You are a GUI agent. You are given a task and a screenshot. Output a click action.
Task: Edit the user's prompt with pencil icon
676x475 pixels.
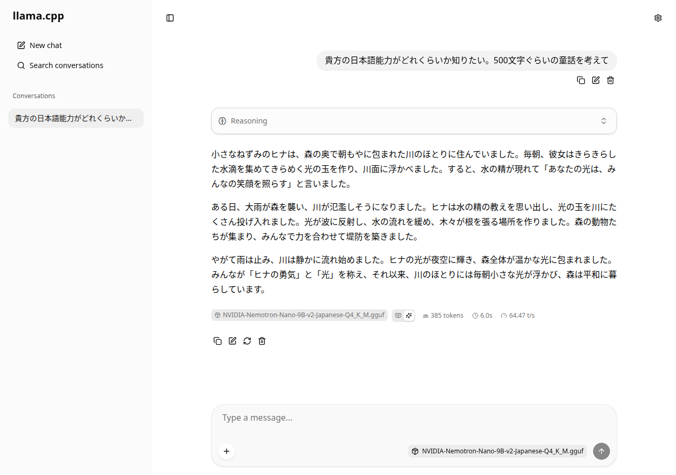tap(596, 80)
